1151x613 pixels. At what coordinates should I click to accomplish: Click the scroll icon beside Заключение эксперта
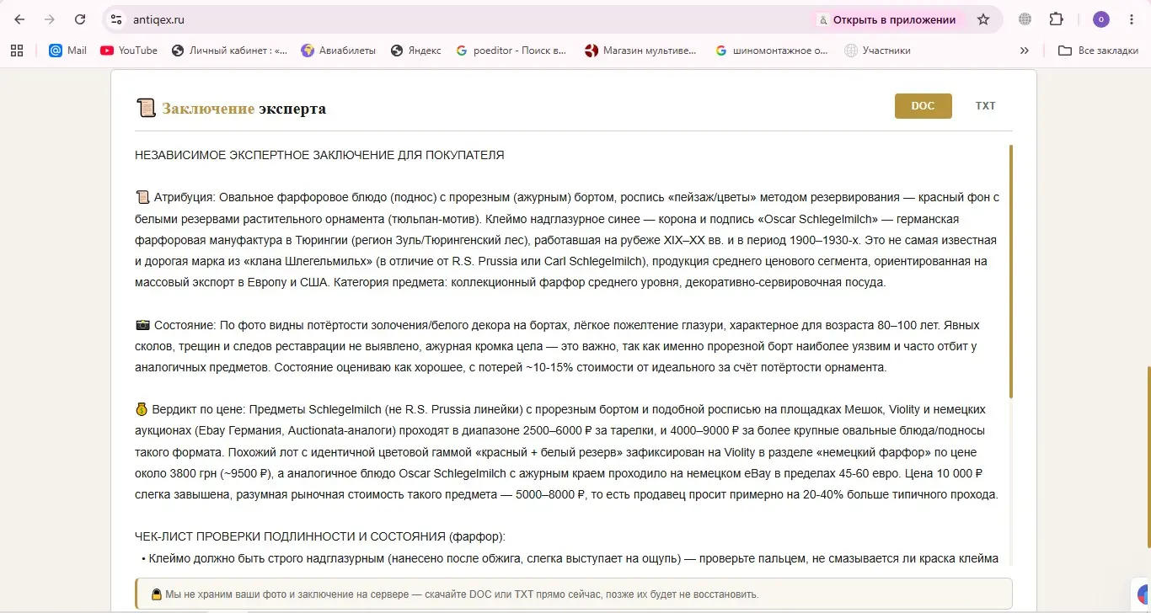(146, 108)
